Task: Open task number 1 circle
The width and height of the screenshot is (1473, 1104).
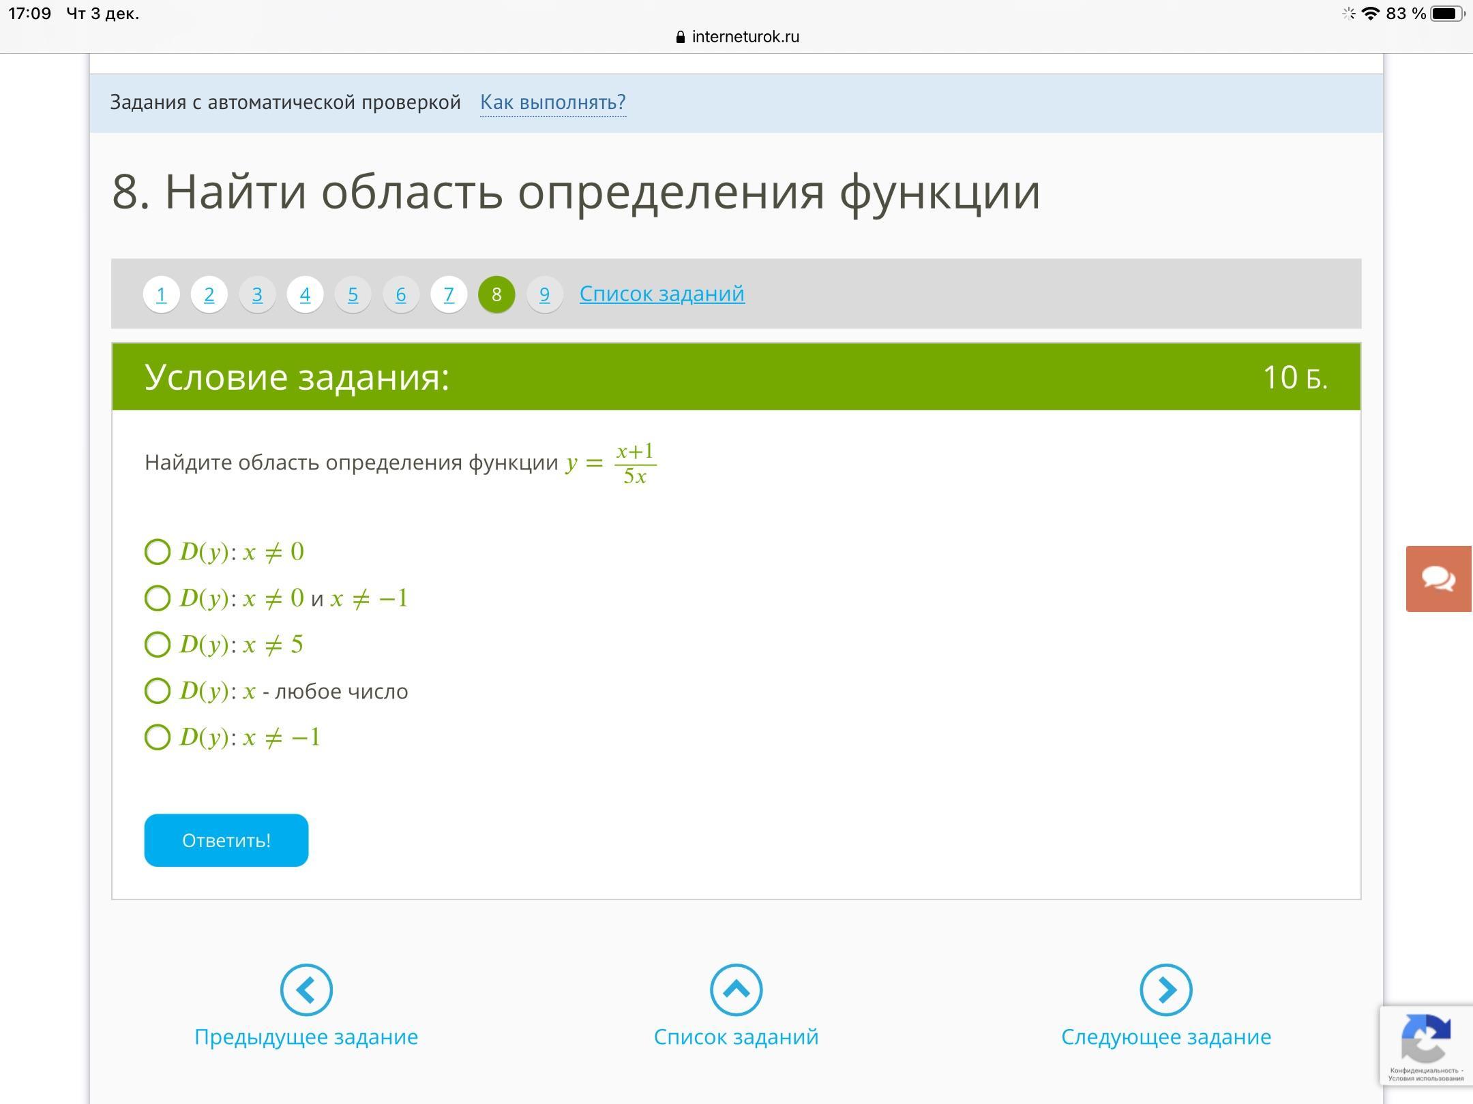Action: pyautogui.click(x=161, y=294)
